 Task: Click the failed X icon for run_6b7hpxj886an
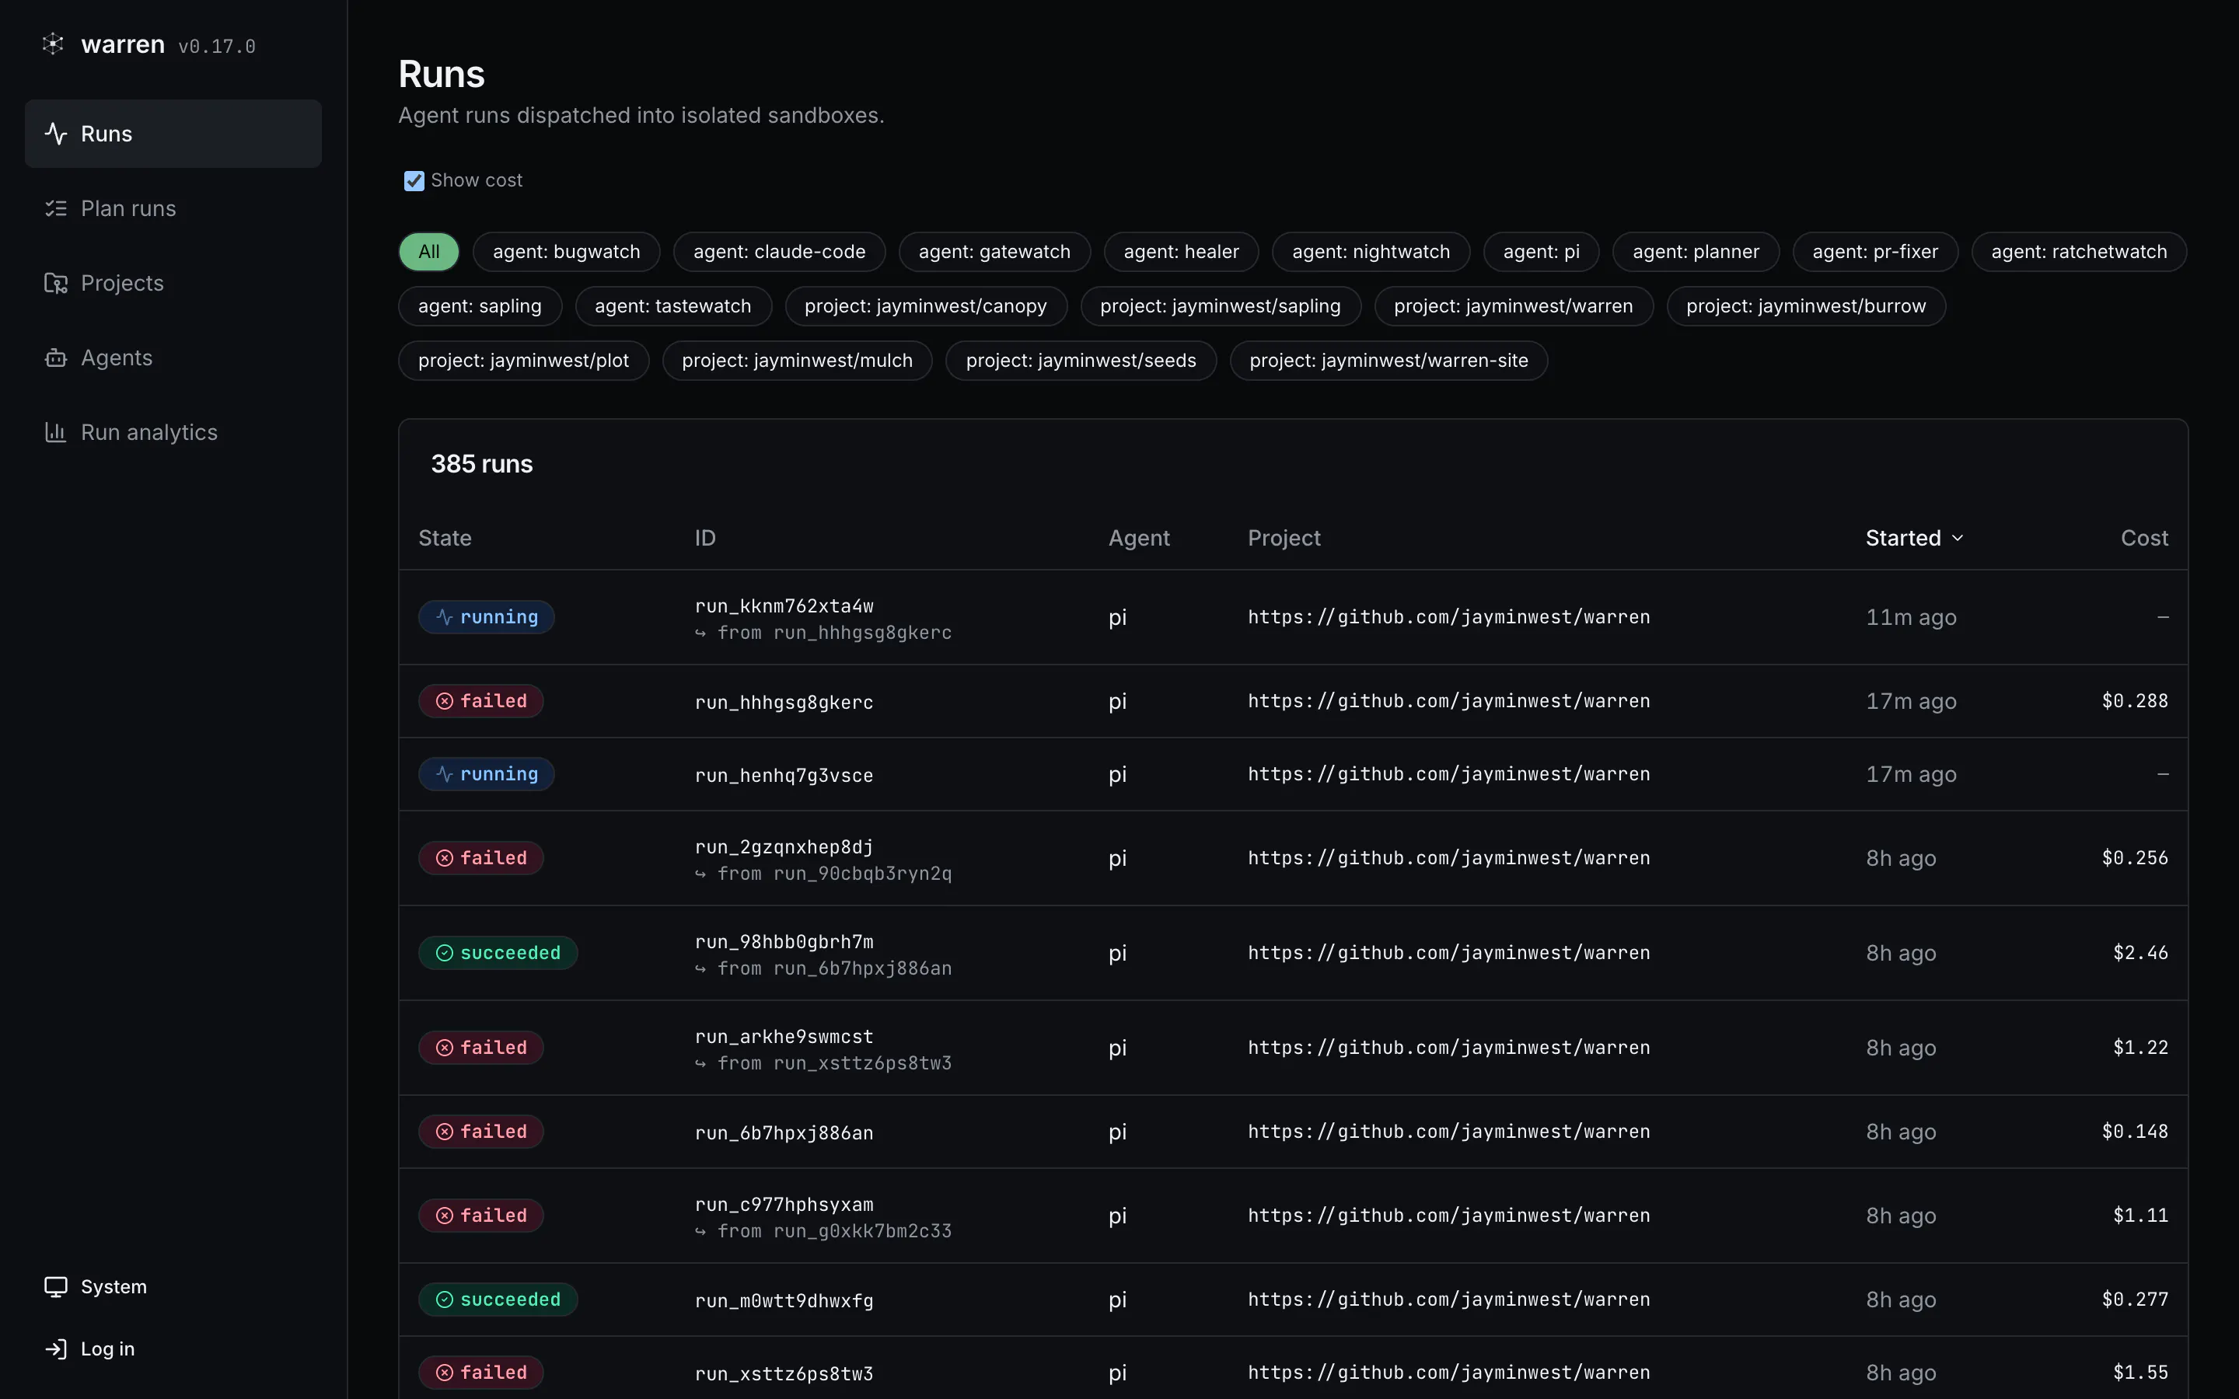(x=445, y=1132)
